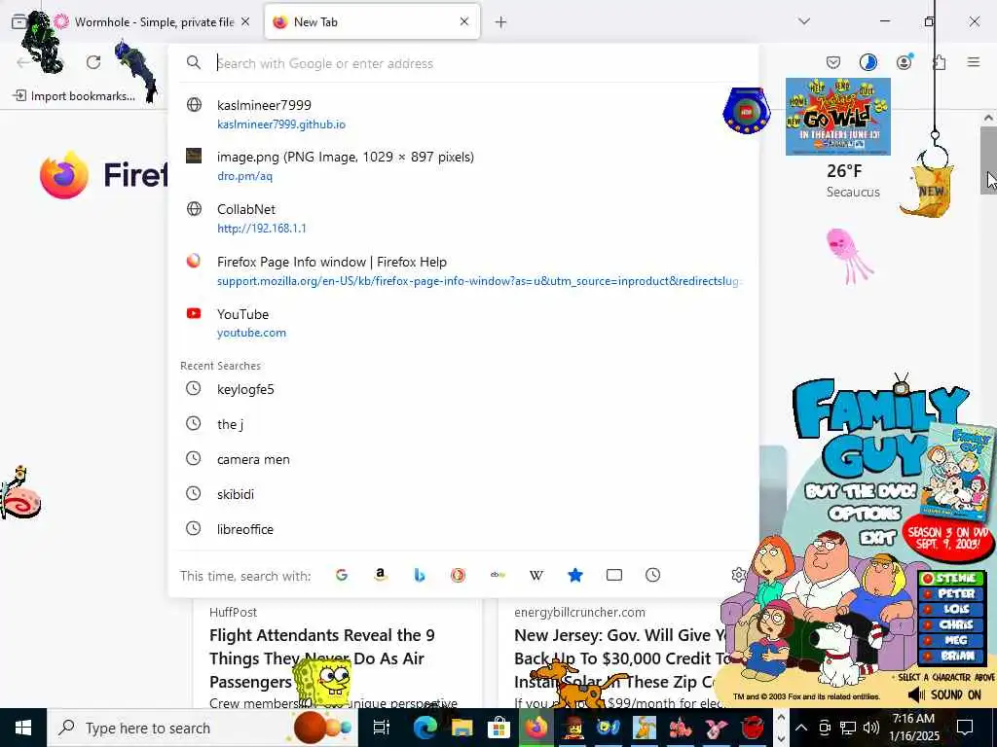Open Task View from taskbar
The image size is (997, 747).
[x=382, y=728]
